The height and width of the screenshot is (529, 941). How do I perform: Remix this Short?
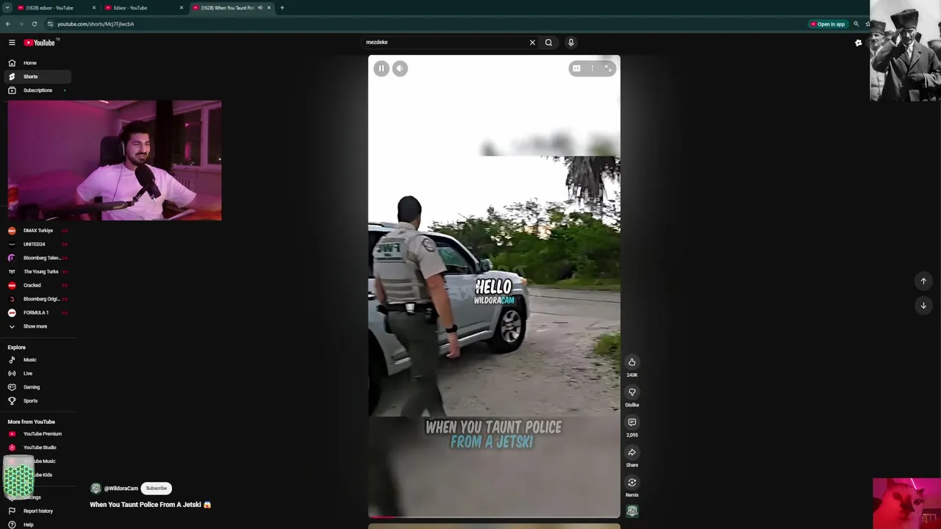(631, 483)
